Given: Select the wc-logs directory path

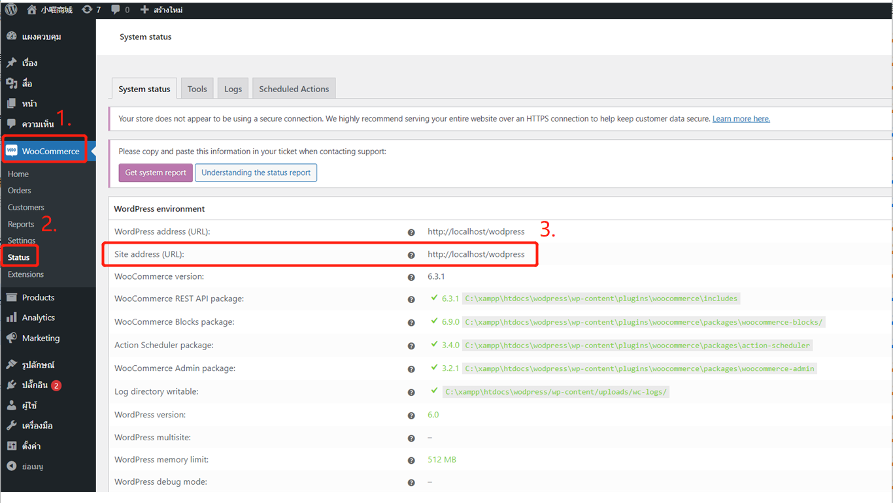Looking at the screenshot, I should coord(556,392).
